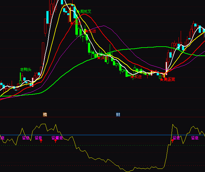205x172 pixels.
Task: Click the green star beside 周死叉
Action: pyautogui.click(x=78, y=12)
